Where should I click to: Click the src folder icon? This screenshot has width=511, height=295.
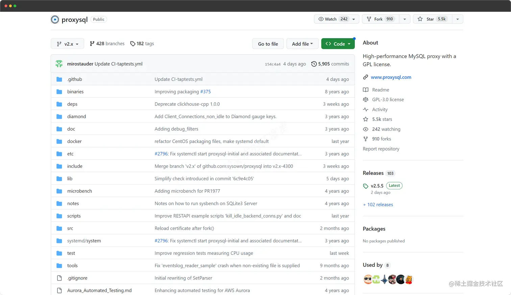tap(59, 229)
